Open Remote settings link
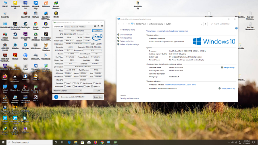This screenshot has width=258, height=145. 126,38
